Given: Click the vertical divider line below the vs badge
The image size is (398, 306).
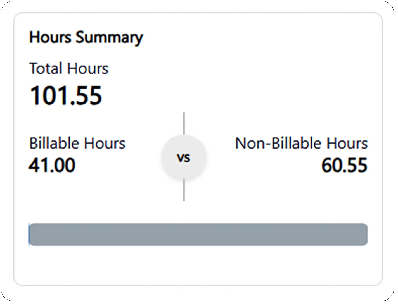Looking at the screenshot, I should [x=184, y=190].
